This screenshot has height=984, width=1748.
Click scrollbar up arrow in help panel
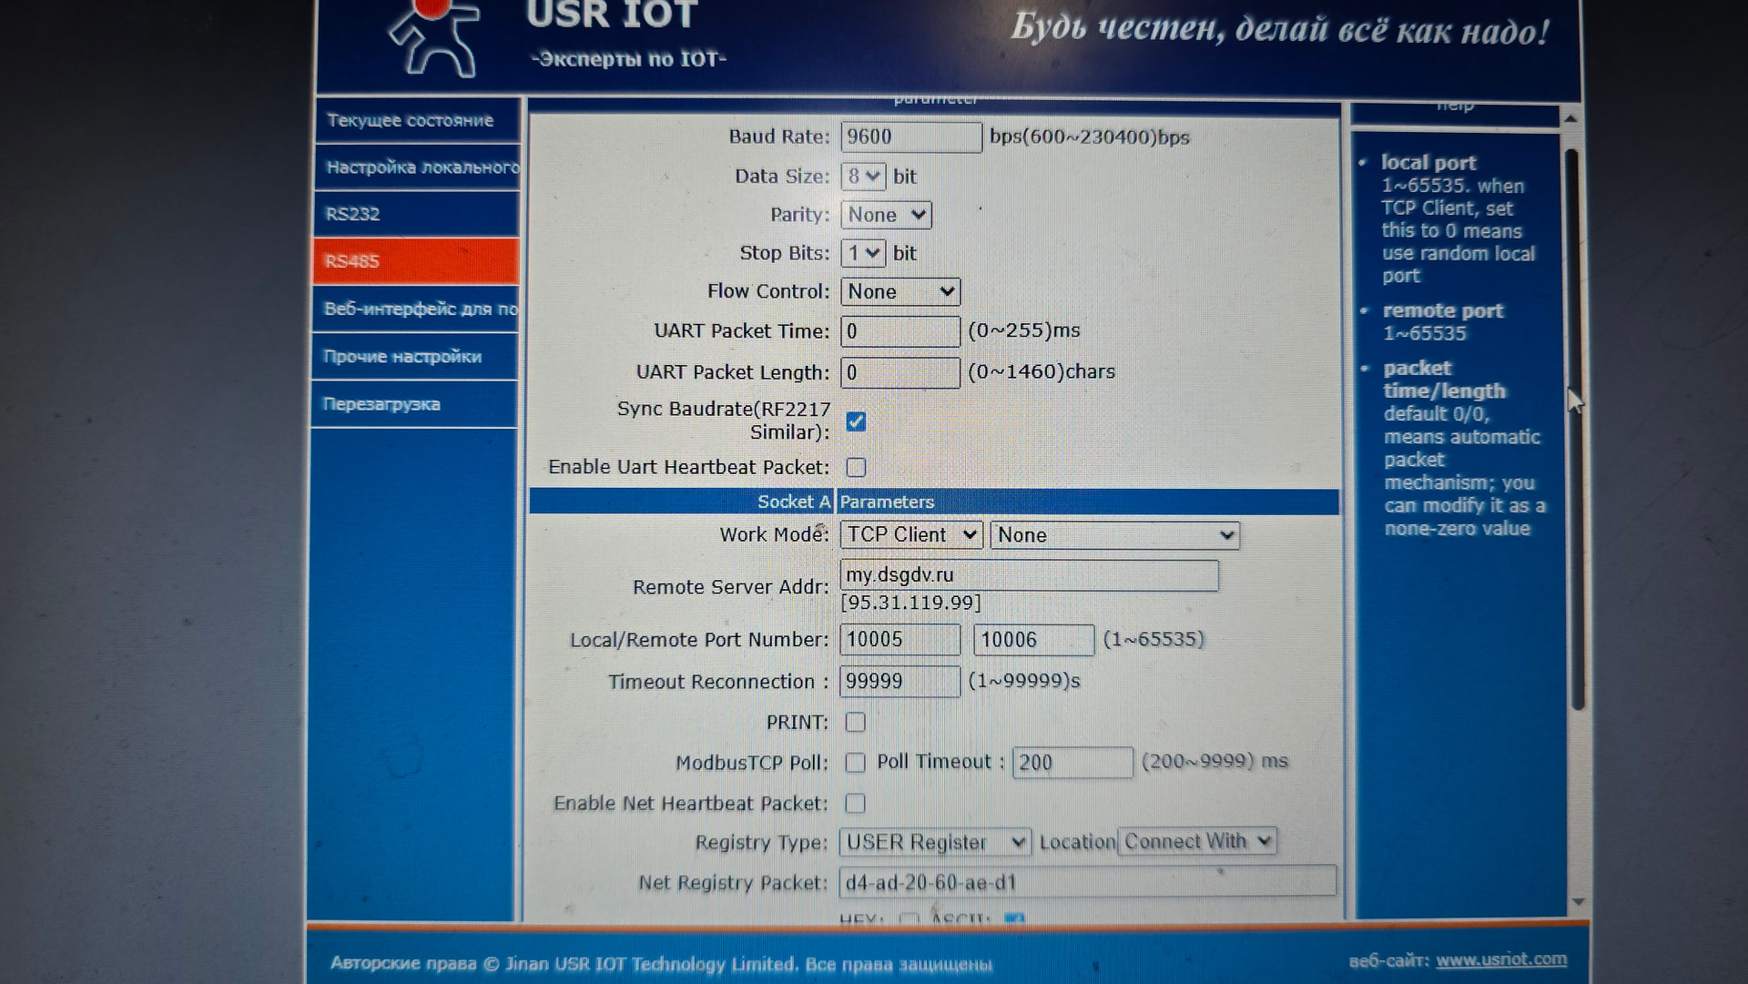pyautogui.click(x=1570, y=119)
